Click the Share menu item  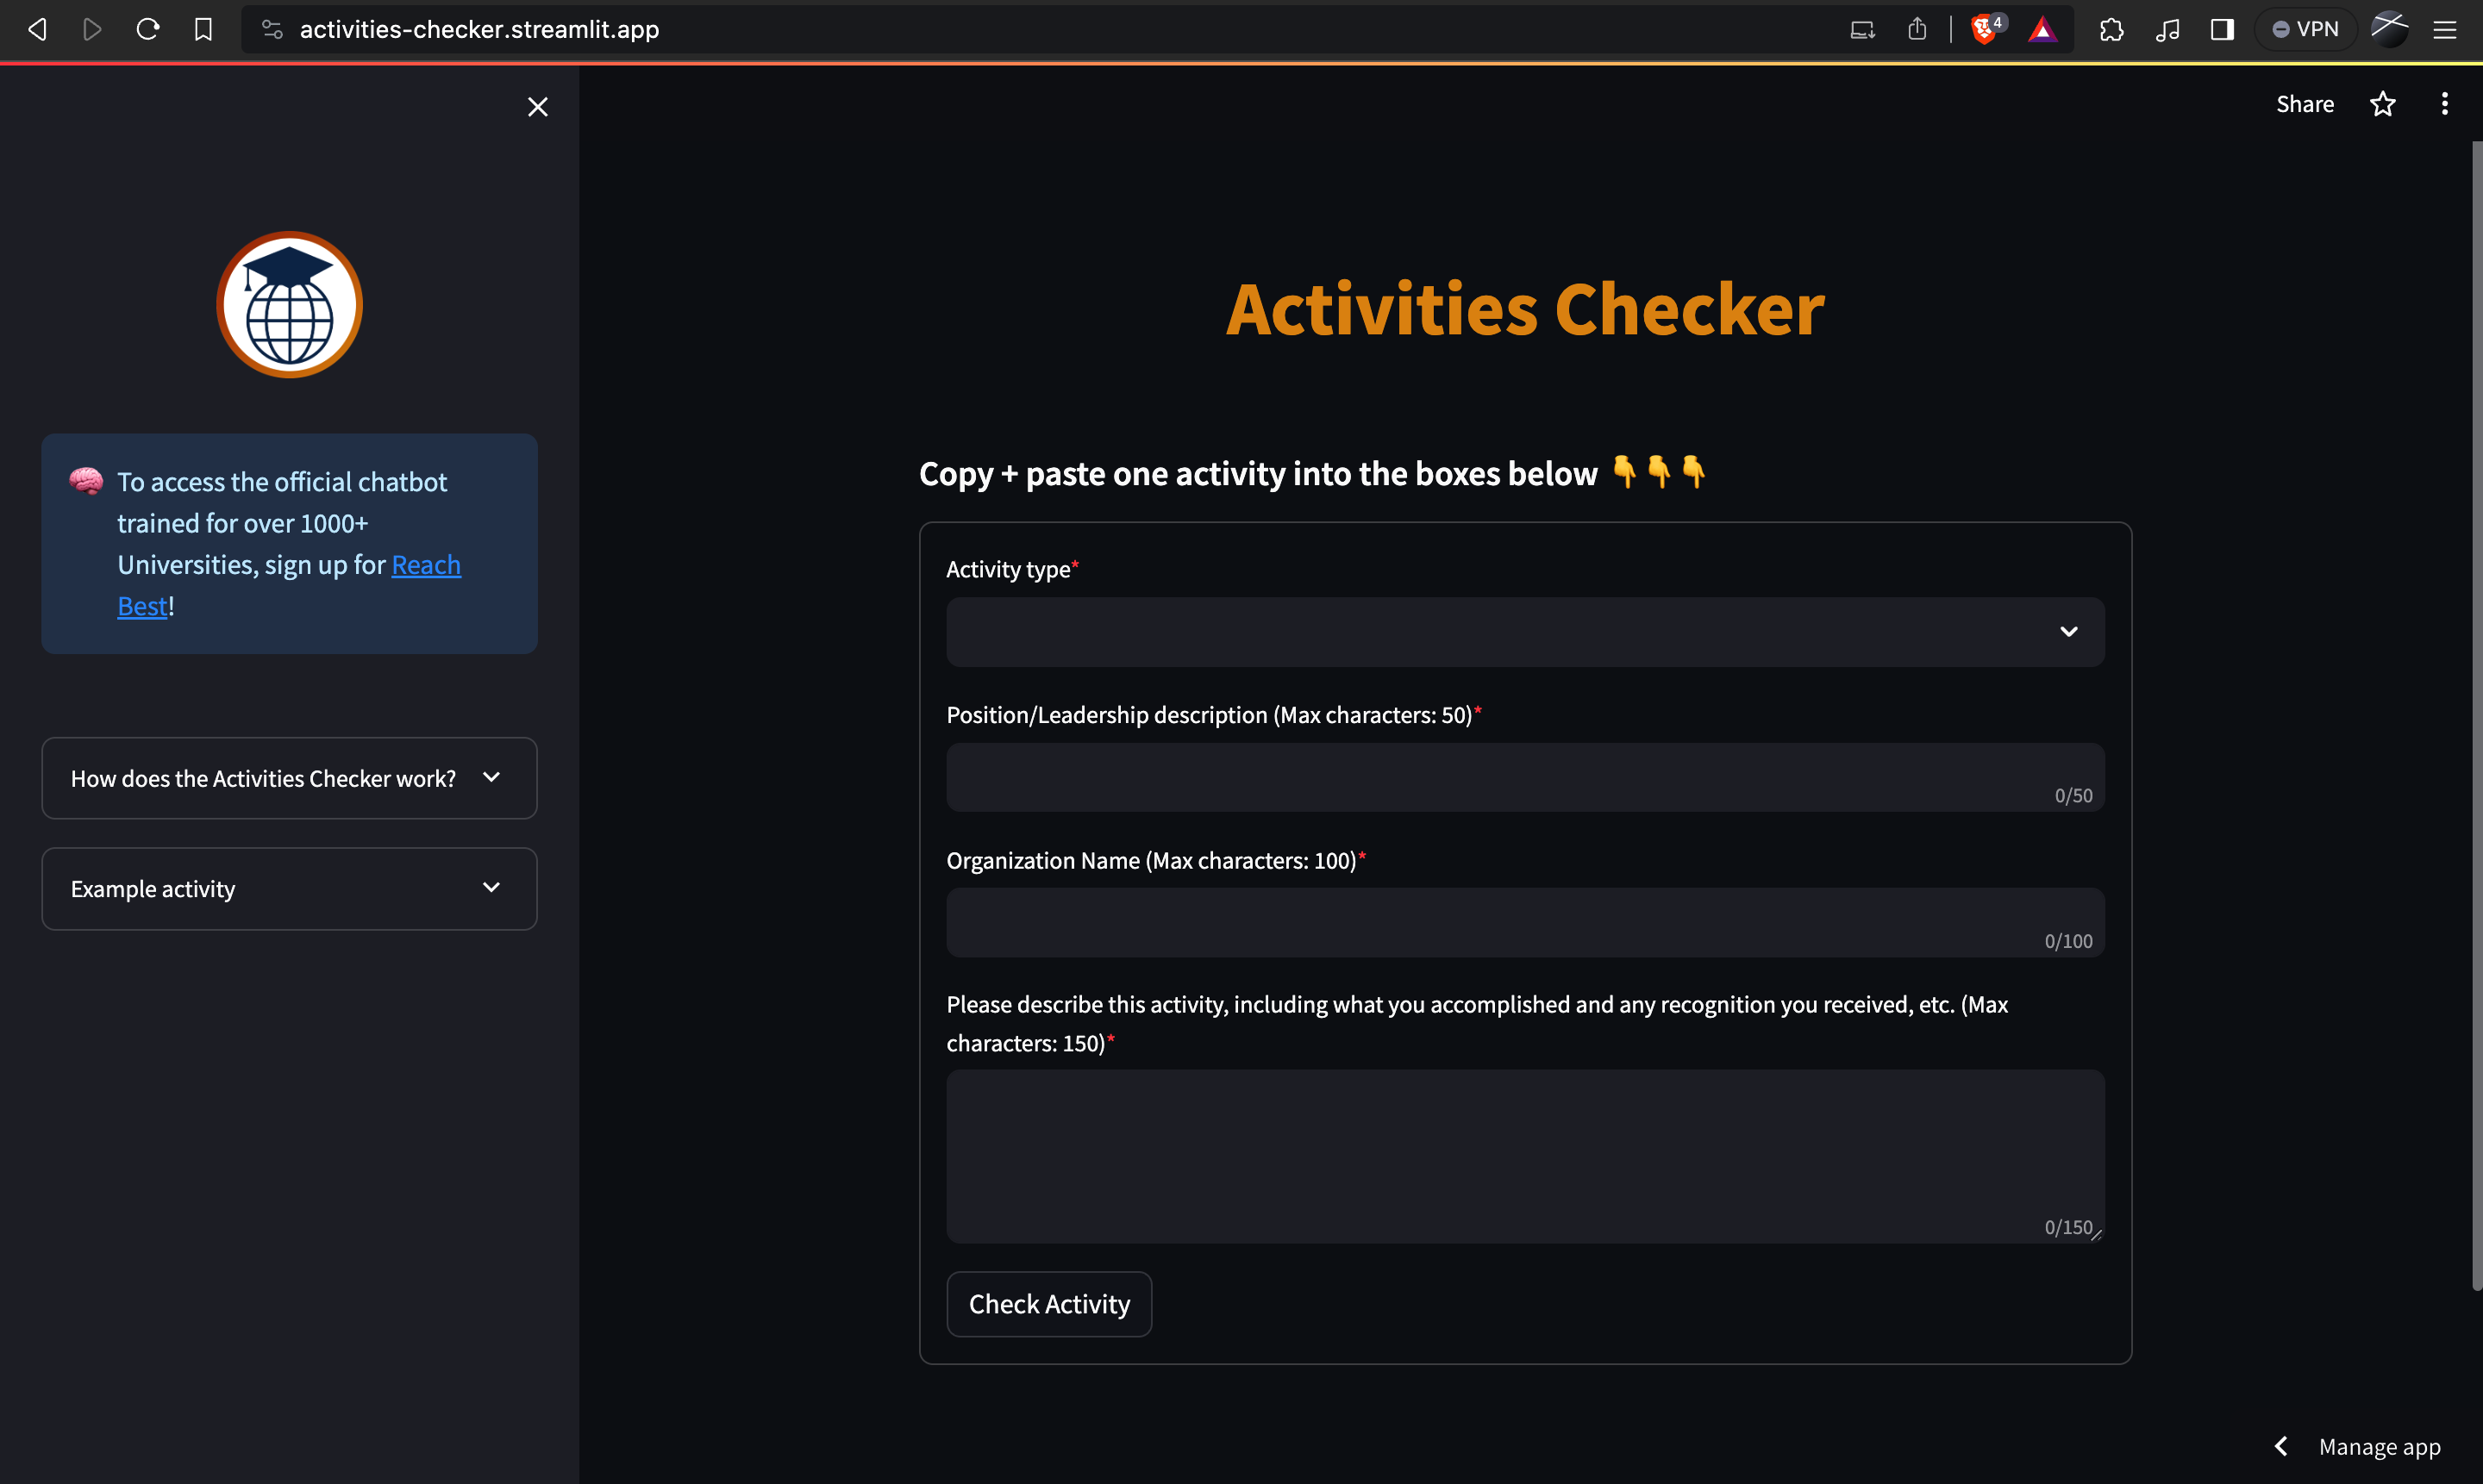coord(2304,104)
